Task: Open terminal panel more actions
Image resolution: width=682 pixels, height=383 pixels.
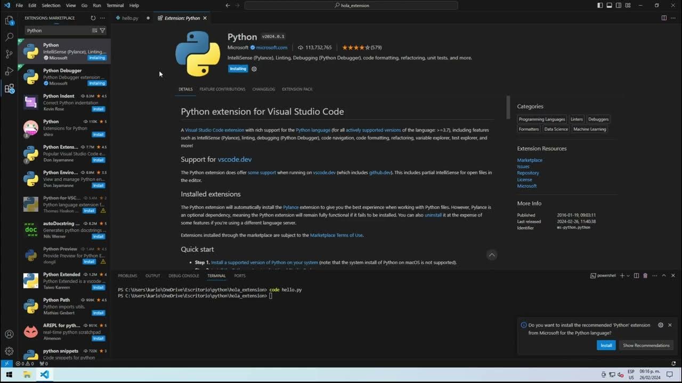Action: point(654,276)
